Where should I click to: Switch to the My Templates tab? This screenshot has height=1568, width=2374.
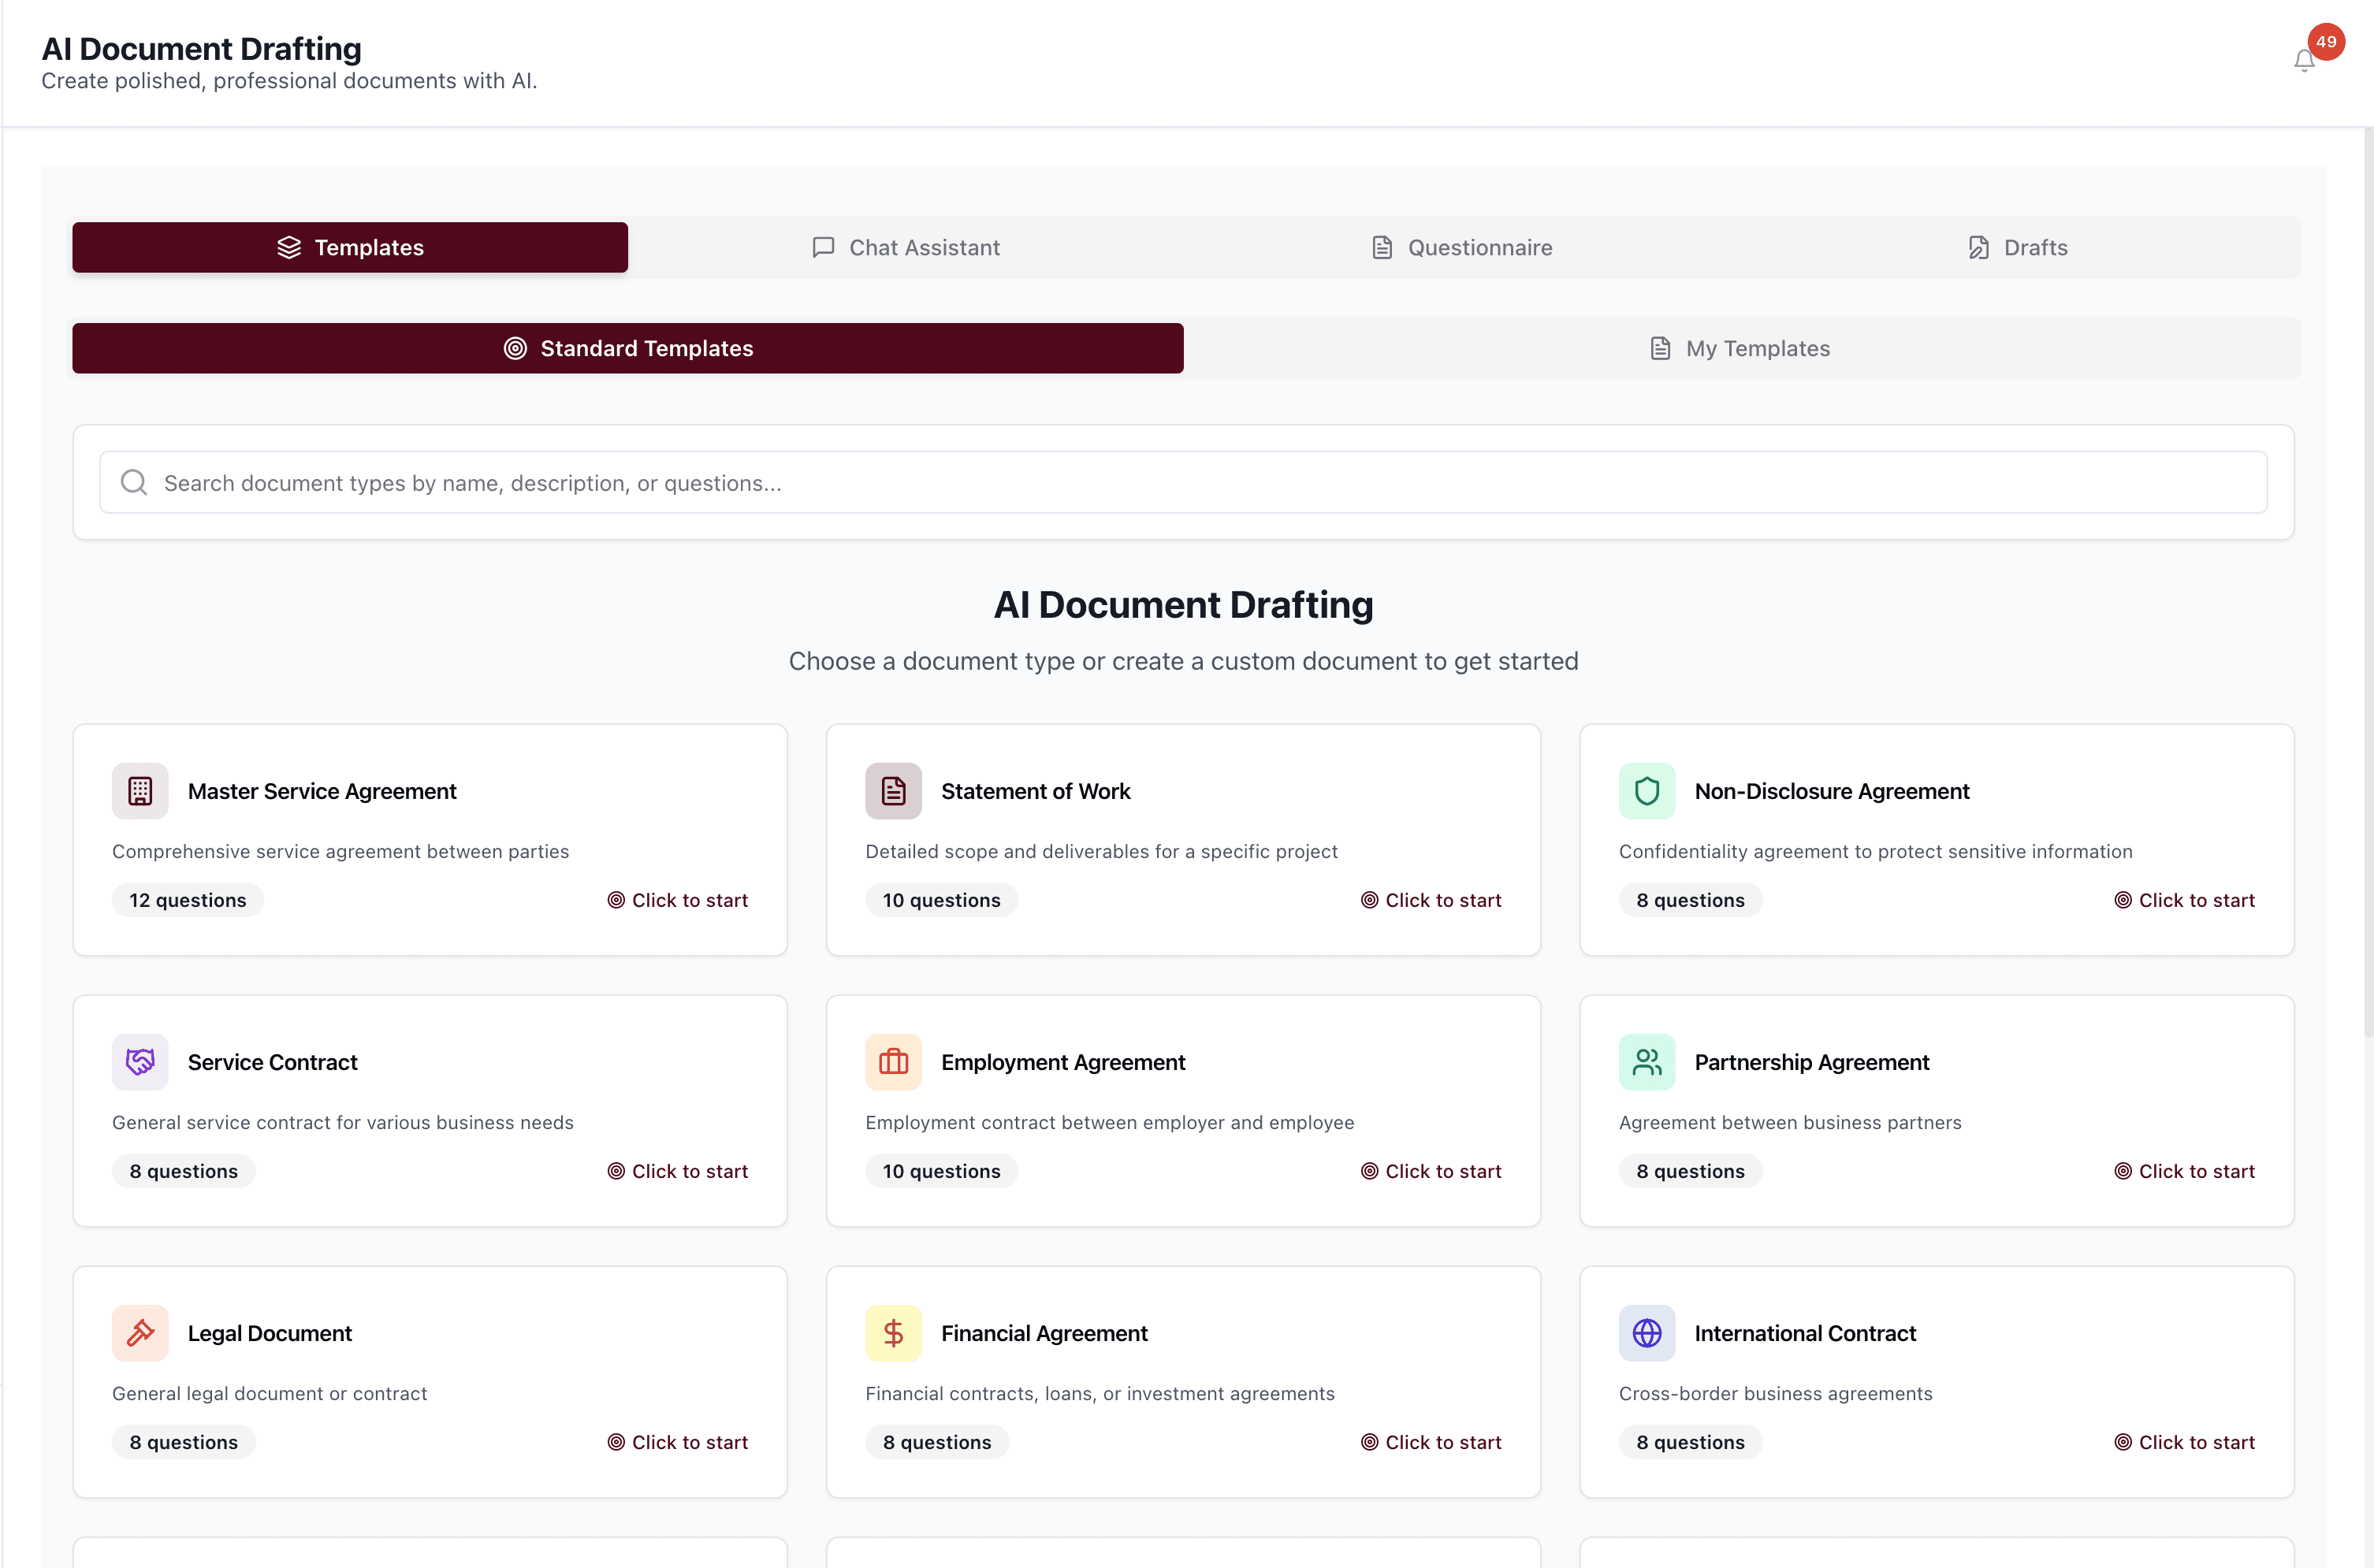pyautogui.click(x=1740, y=348)
